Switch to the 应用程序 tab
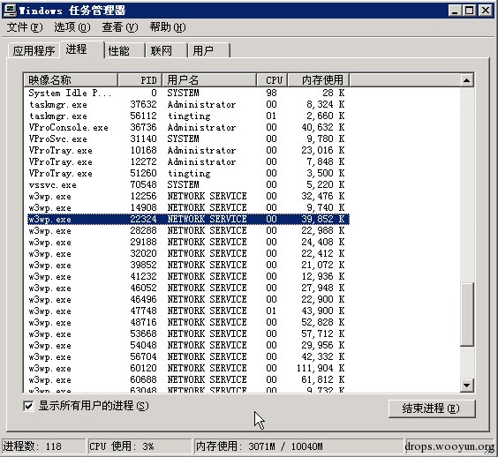498x457 pixels. (34, 51)
